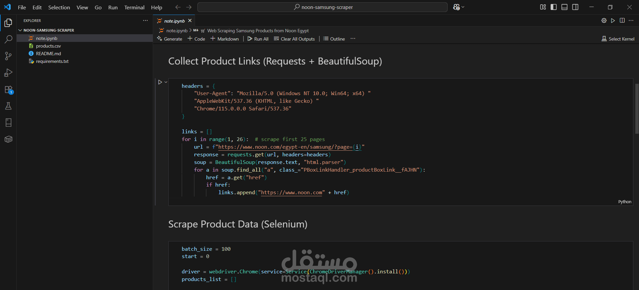
Task: Split the editor to the right
Action: pos(622,21)
